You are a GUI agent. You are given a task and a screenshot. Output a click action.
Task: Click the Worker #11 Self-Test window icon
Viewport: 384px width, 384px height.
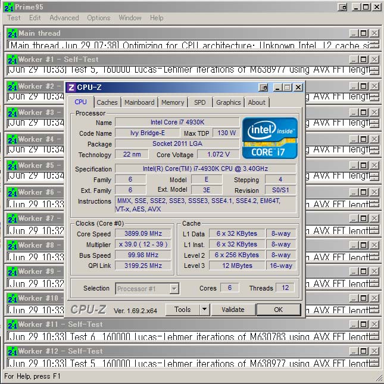[x=12, y=324]
